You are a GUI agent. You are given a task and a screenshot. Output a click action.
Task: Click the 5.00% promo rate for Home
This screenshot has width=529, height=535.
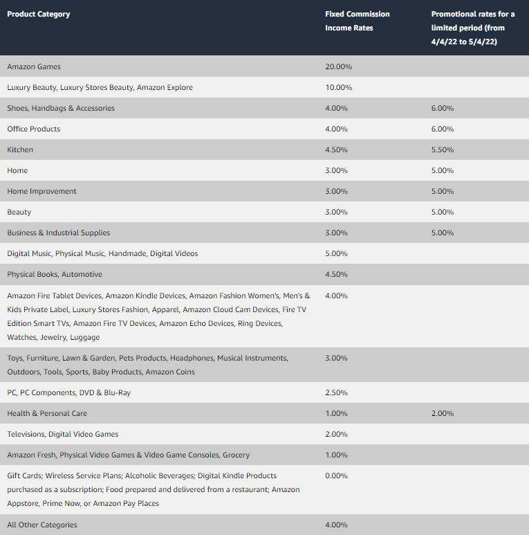point(442,170)
